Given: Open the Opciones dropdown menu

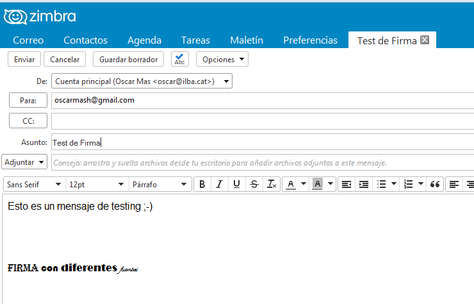Looking at the screenshot, I should coord(222,59).
